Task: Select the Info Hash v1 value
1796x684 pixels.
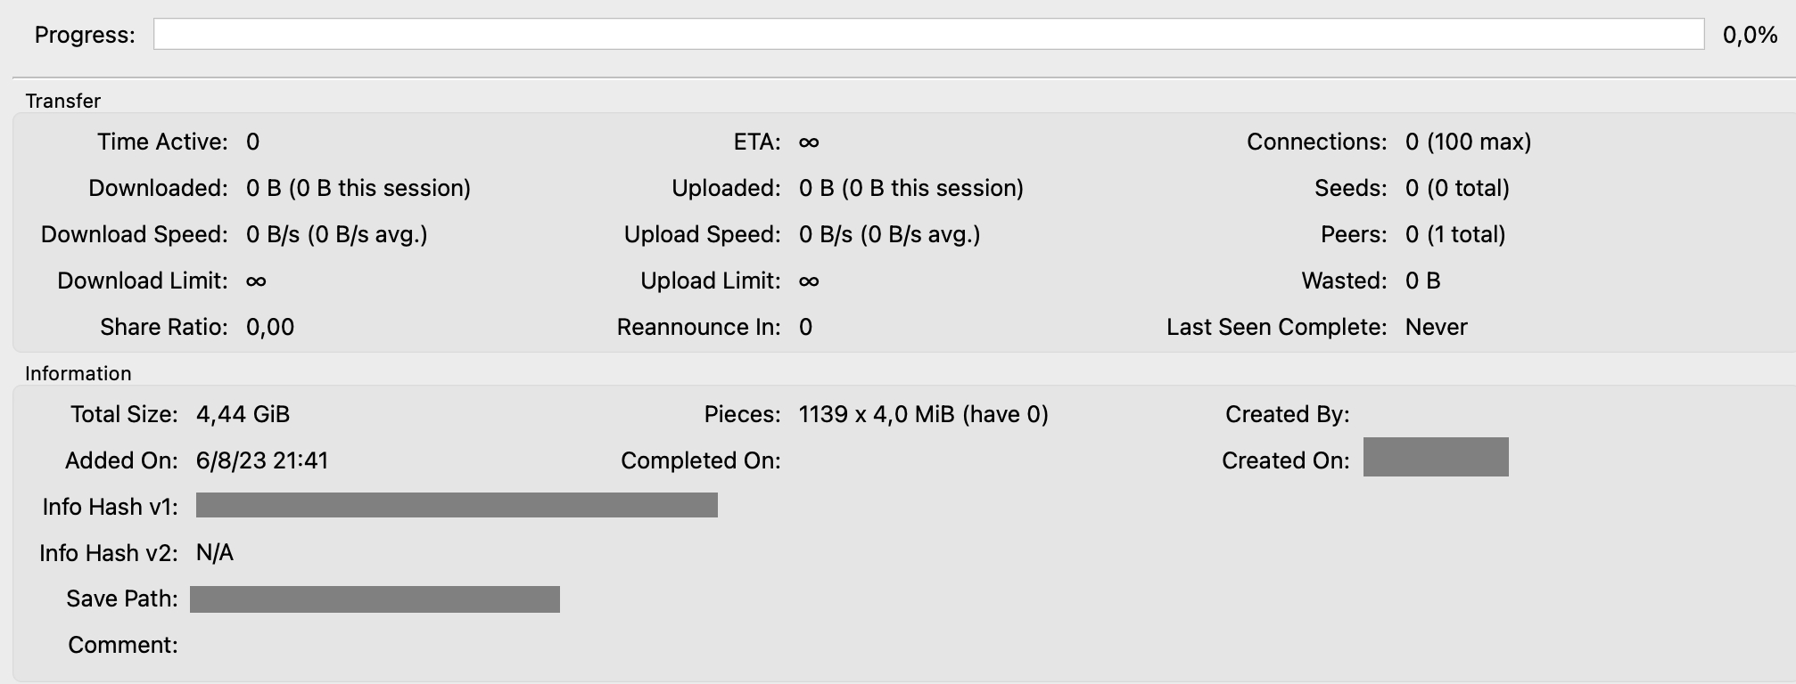Action: click(x=457, y=506)
